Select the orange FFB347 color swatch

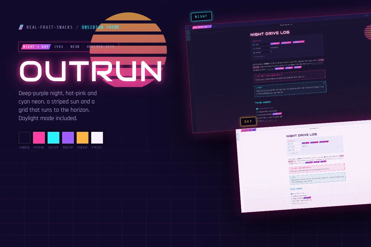(x=83, y=138)
